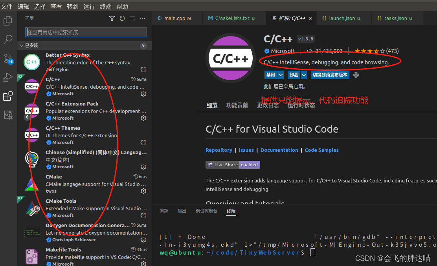
Task: Open extension settings gear beside pre-release button
Action: click(x=356, y=75)
